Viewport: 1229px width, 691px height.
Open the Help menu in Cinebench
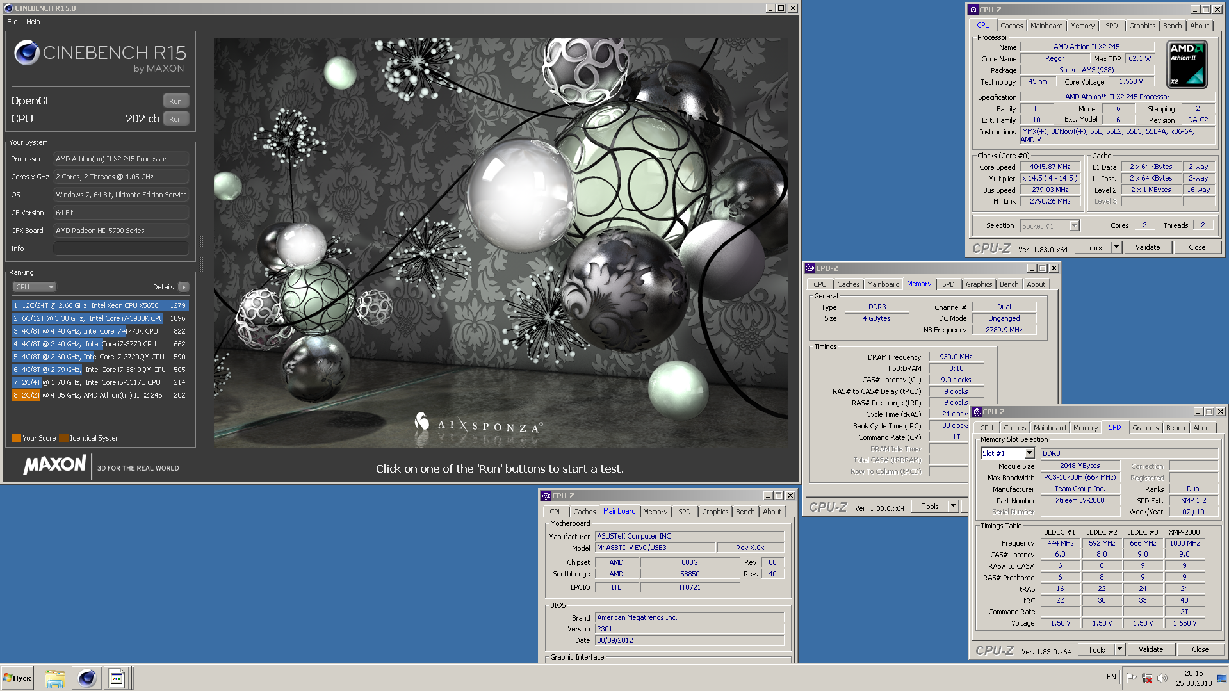tap(33, 22)
